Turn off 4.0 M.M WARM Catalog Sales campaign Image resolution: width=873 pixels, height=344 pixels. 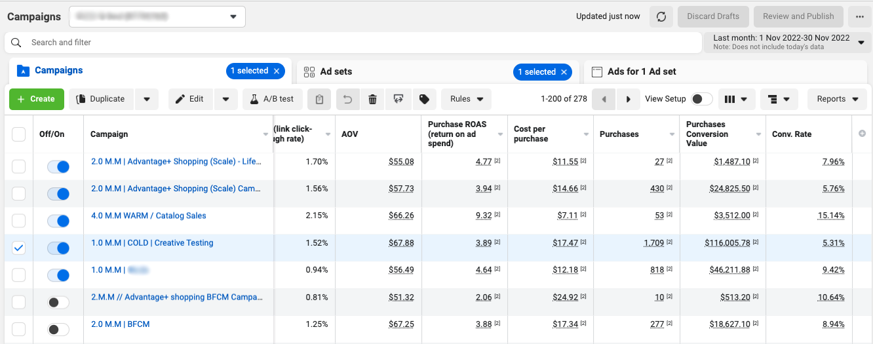58,221
